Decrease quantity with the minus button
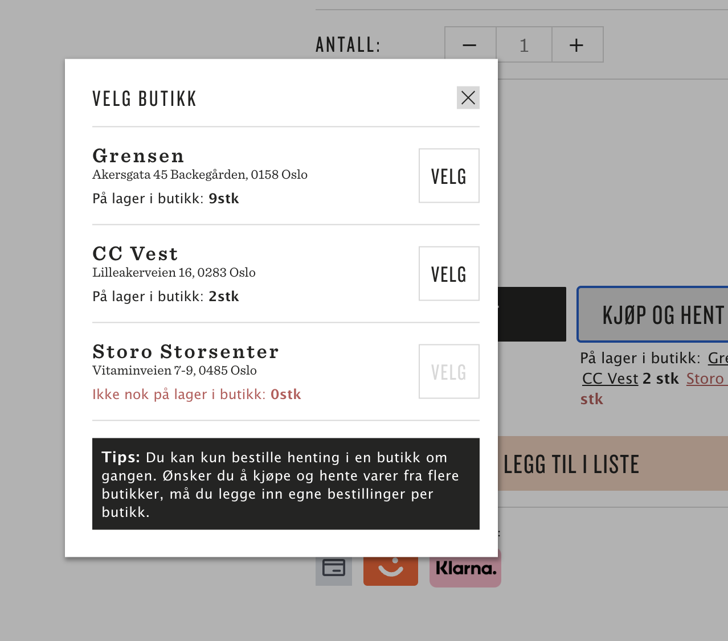 click(470, 45)
